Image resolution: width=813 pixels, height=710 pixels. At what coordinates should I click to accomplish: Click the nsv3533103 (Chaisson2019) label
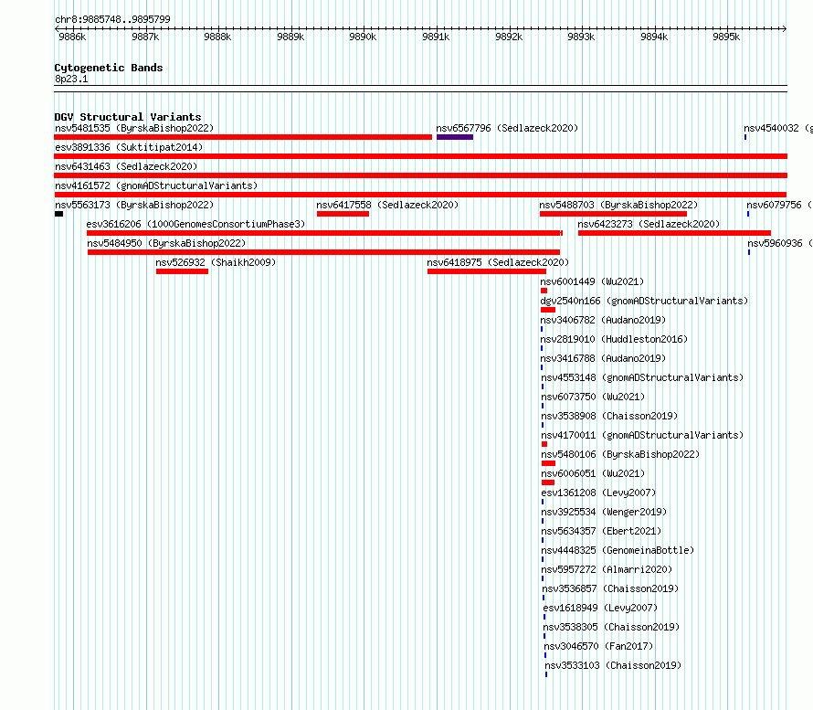point(613,665)
